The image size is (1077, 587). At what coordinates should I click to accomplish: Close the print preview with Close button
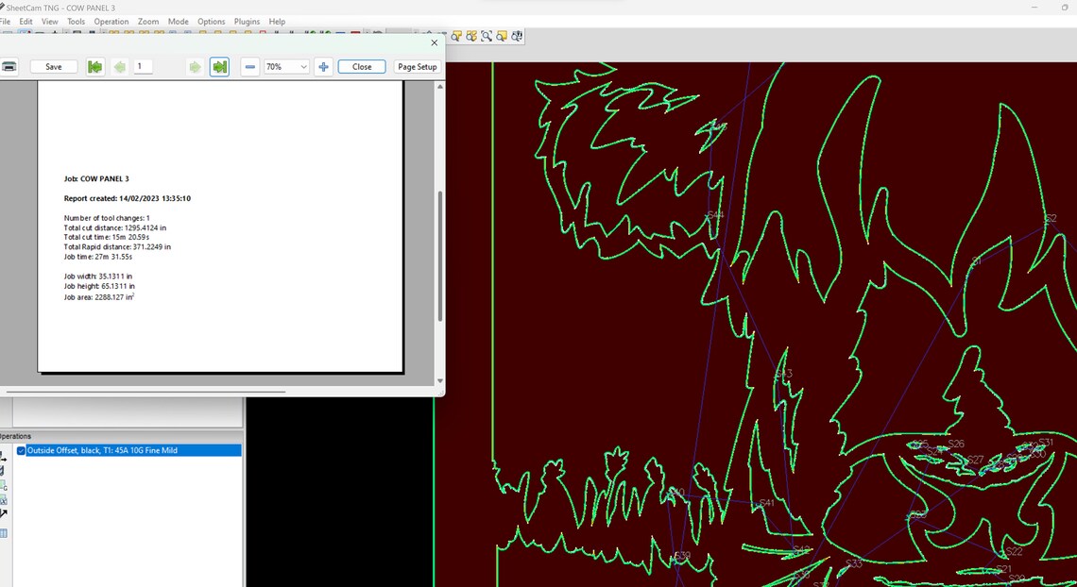361,66
